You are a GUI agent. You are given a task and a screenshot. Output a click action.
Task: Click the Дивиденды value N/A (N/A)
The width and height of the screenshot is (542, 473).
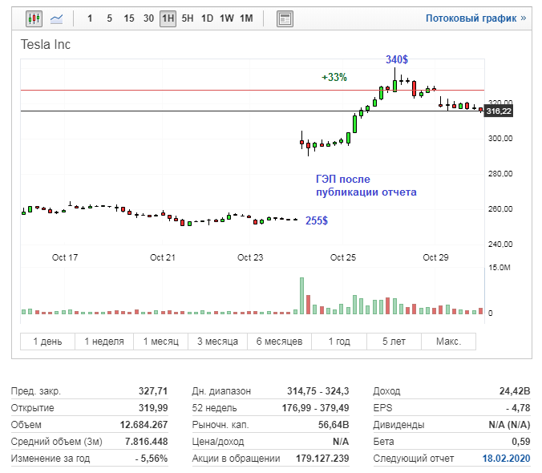click(509, 425)
